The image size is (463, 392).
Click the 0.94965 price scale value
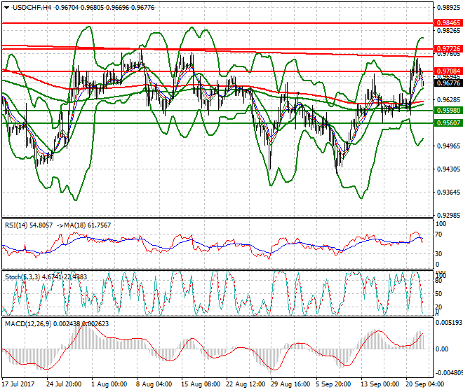click(x=448, y=146)
